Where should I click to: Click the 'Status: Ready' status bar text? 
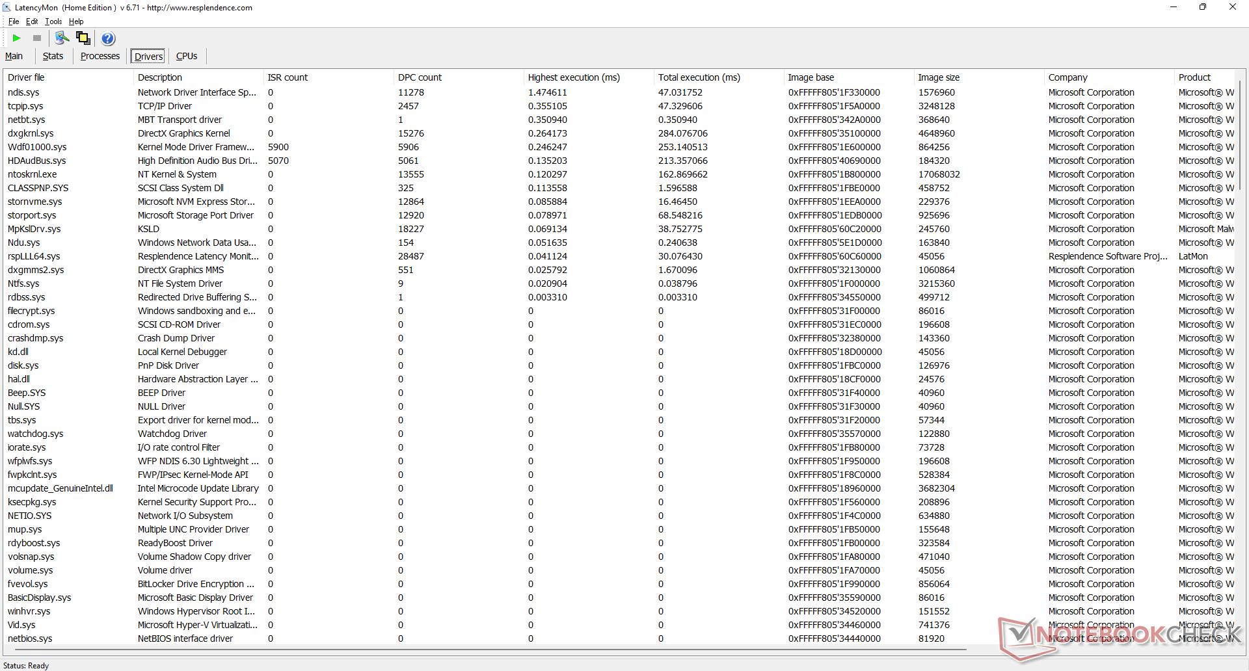(26, 665)
